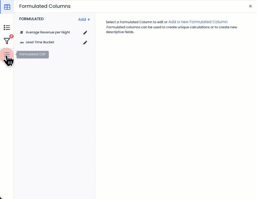Edit Average Revenue per Night with pencil icon

click(85, 32)
